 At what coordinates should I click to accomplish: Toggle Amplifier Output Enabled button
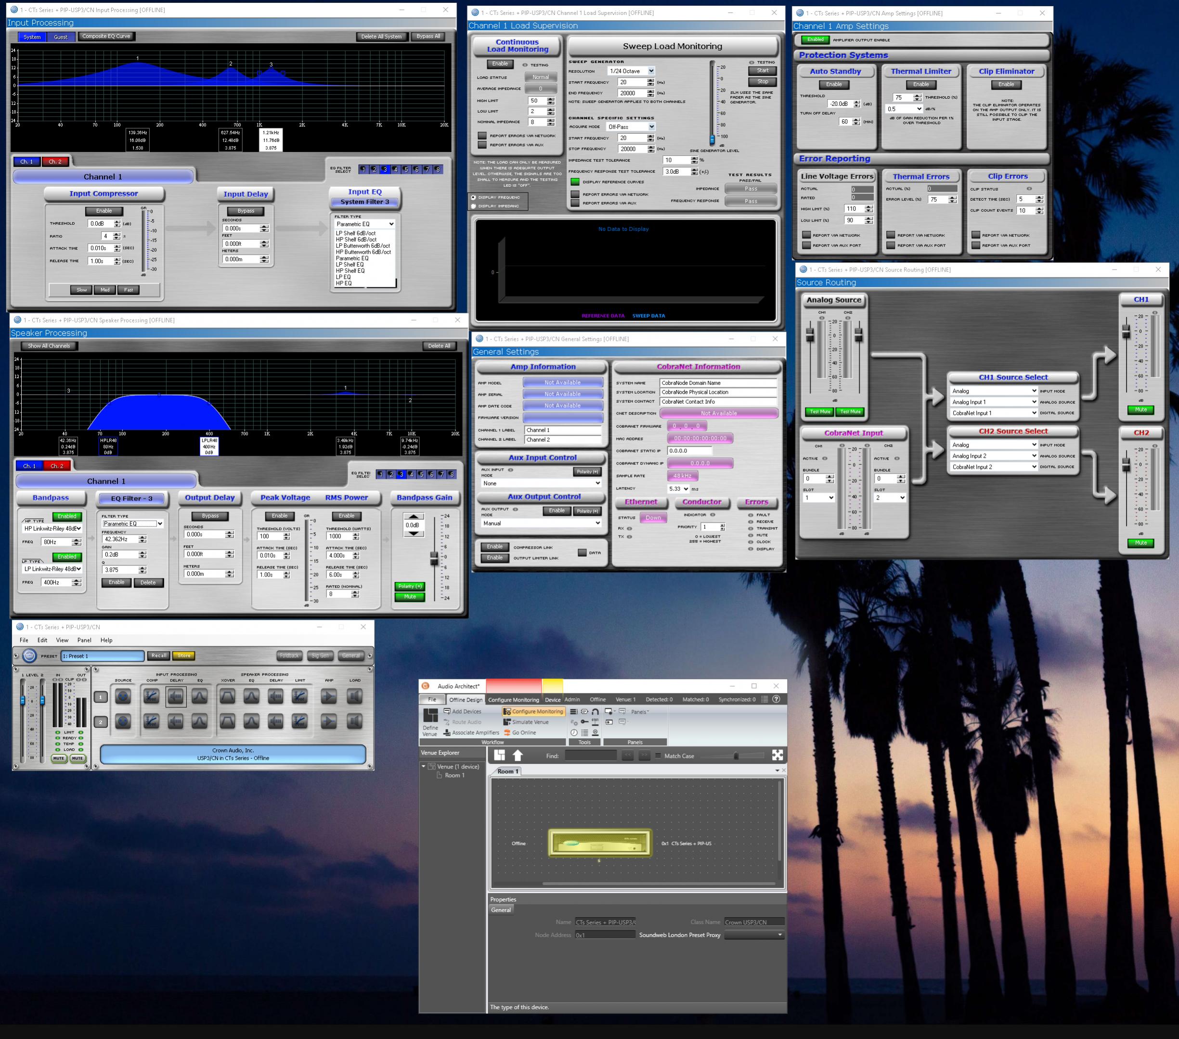click(815, 40)
